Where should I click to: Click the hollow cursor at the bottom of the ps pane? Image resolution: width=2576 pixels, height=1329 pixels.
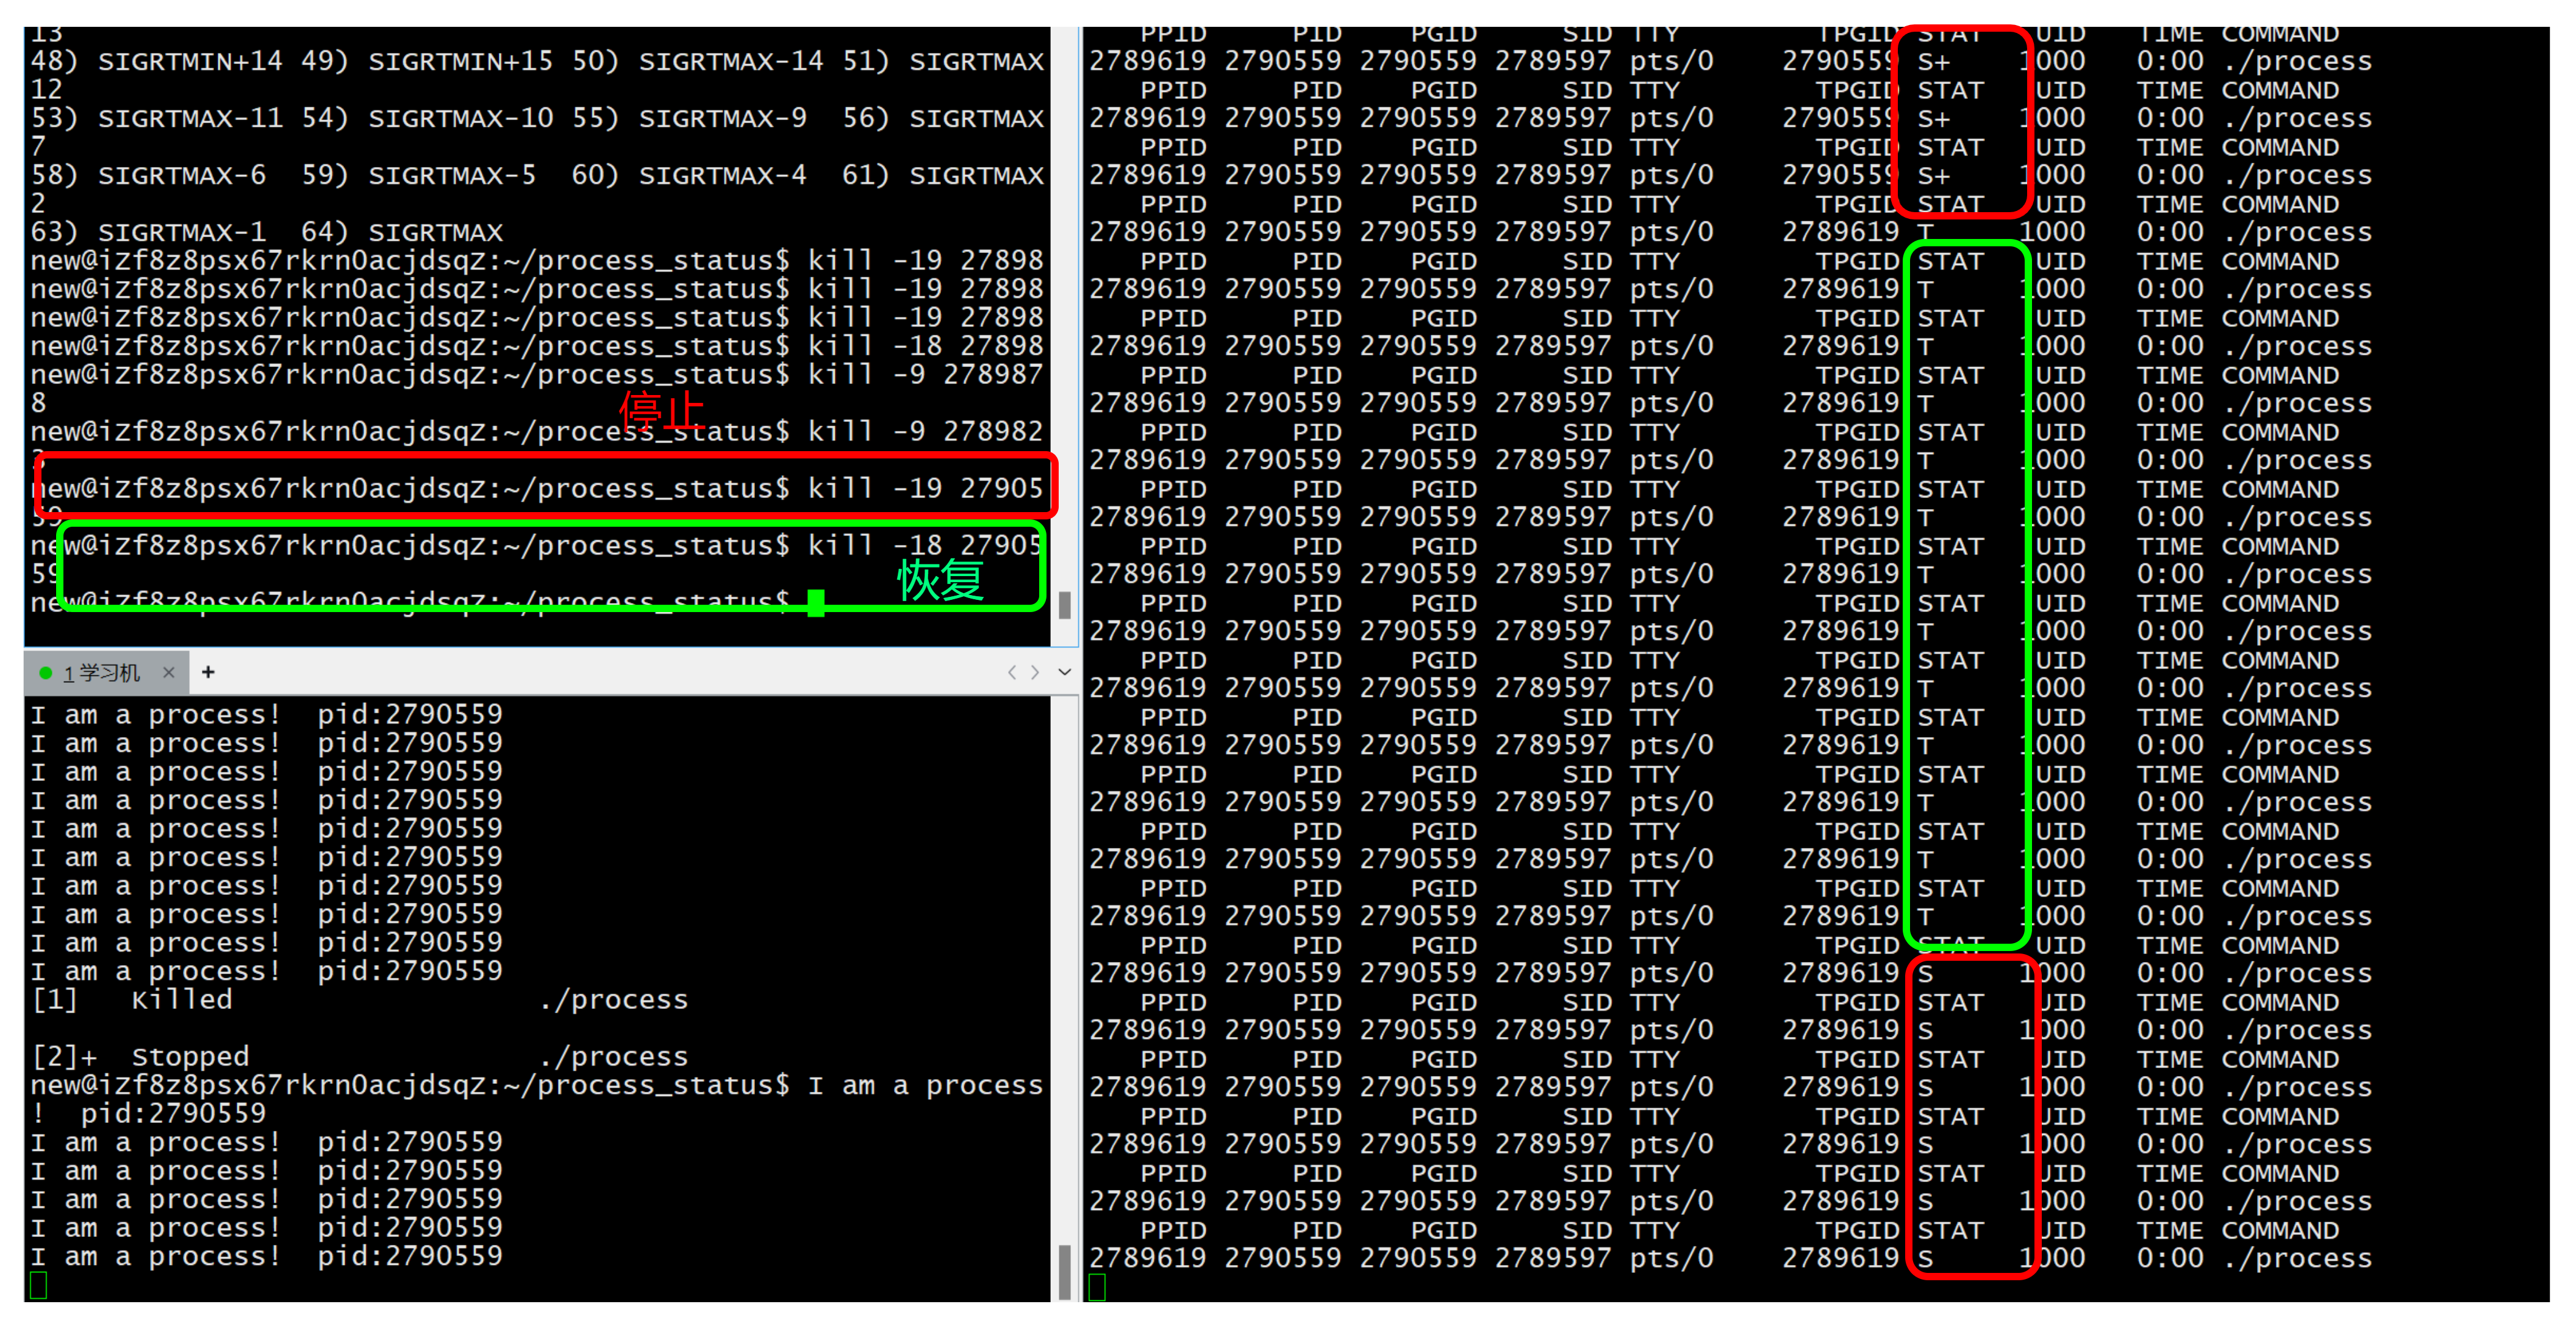point(1097,1287)
